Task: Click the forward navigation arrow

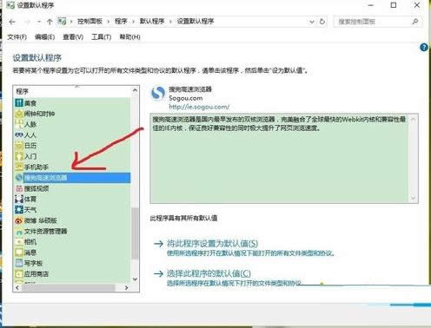Action: (27, 22)
